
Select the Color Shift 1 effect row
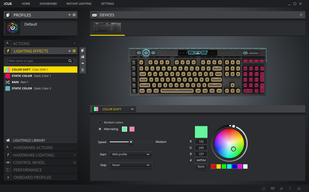[40, 70]
